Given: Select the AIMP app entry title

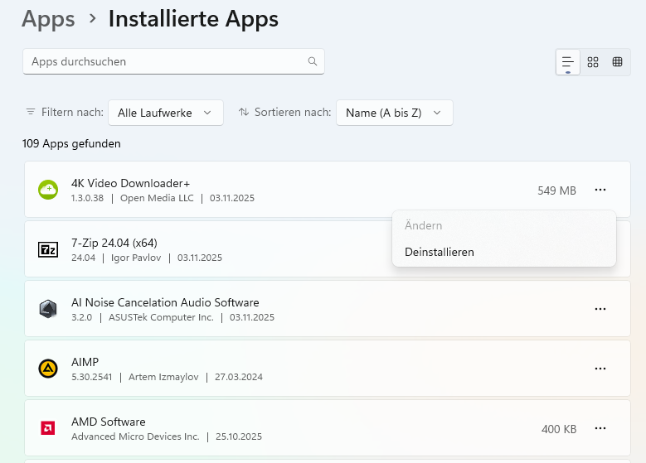Looking at the screenshot, I should coord(85,362).
